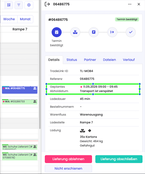The height and width of the screenshot is (174, 145).
Task: Click the completed checkmark step icon
Action: 131,32
